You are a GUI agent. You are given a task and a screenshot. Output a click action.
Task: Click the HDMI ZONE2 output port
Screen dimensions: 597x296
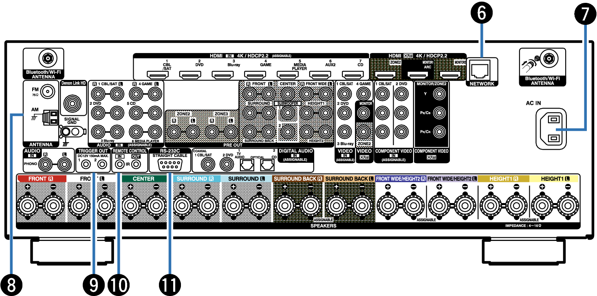[x=385, y=75]
